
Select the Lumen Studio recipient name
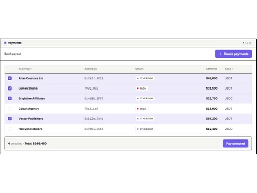[x=28, y=89]
